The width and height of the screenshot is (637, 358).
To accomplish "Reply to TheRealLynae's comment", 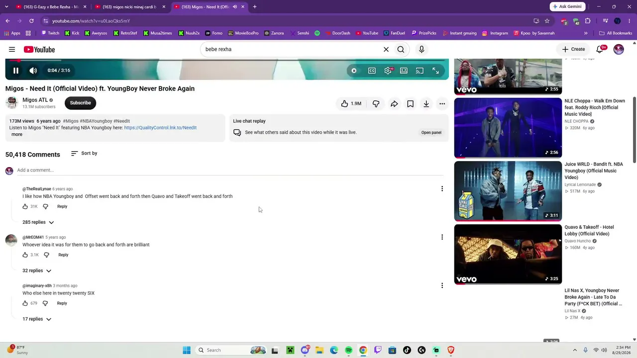I will tap(62, 206).
